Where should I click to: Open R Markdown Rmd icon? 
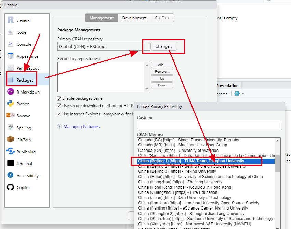point(11,91)
